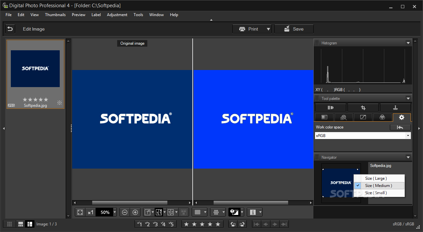This screenshot has width=423, height=232.
Task: Show the image info 'i' panel
Action: pyautogui.click(x=253, y=212)
